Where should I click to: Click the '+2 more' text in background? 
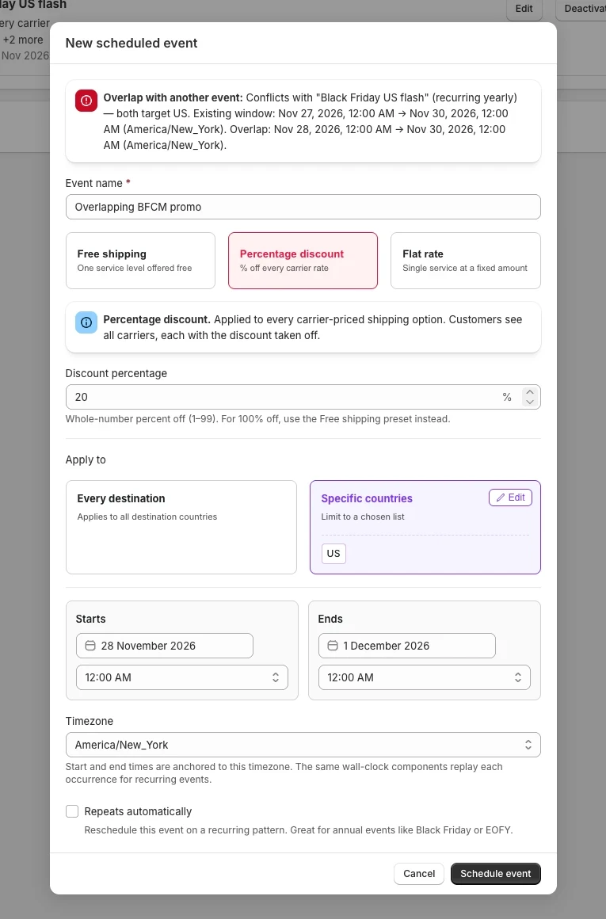click(23, 40)
